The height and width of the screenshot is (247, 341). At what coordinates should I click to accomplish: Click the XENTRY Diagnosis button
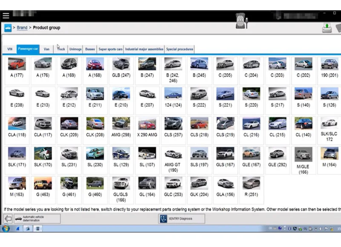pyautogui.click(x=182, y=219)
